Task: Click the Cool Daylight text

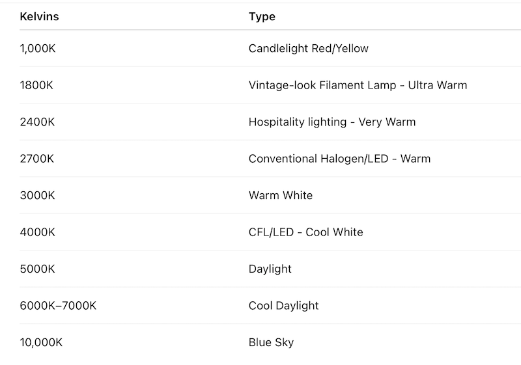Action: (x=283, y=306)
